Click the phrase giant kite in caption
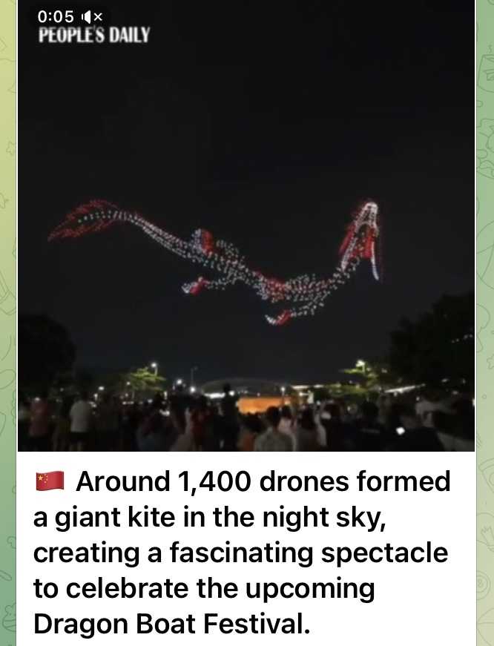Screen dimensions: 494x646 pos(115,517)
